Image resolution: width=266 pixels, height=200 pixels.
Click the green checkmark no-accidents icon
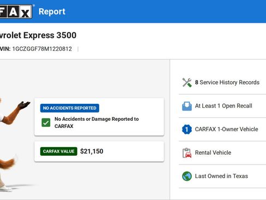click(46, 122)
